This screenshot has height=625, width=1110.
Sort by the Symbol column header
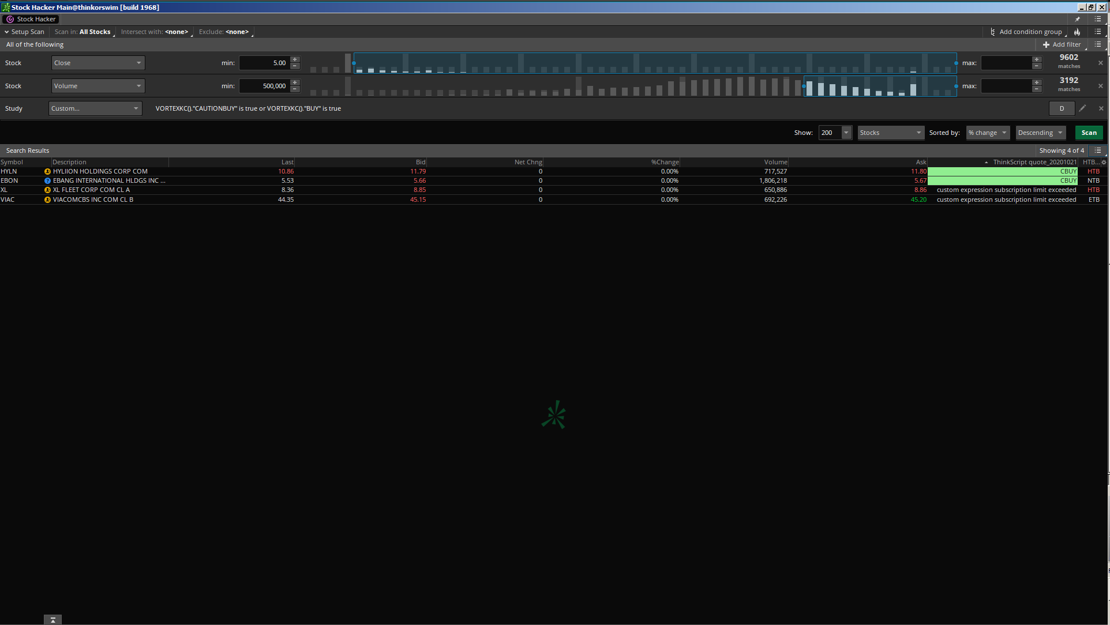point(25,162)
